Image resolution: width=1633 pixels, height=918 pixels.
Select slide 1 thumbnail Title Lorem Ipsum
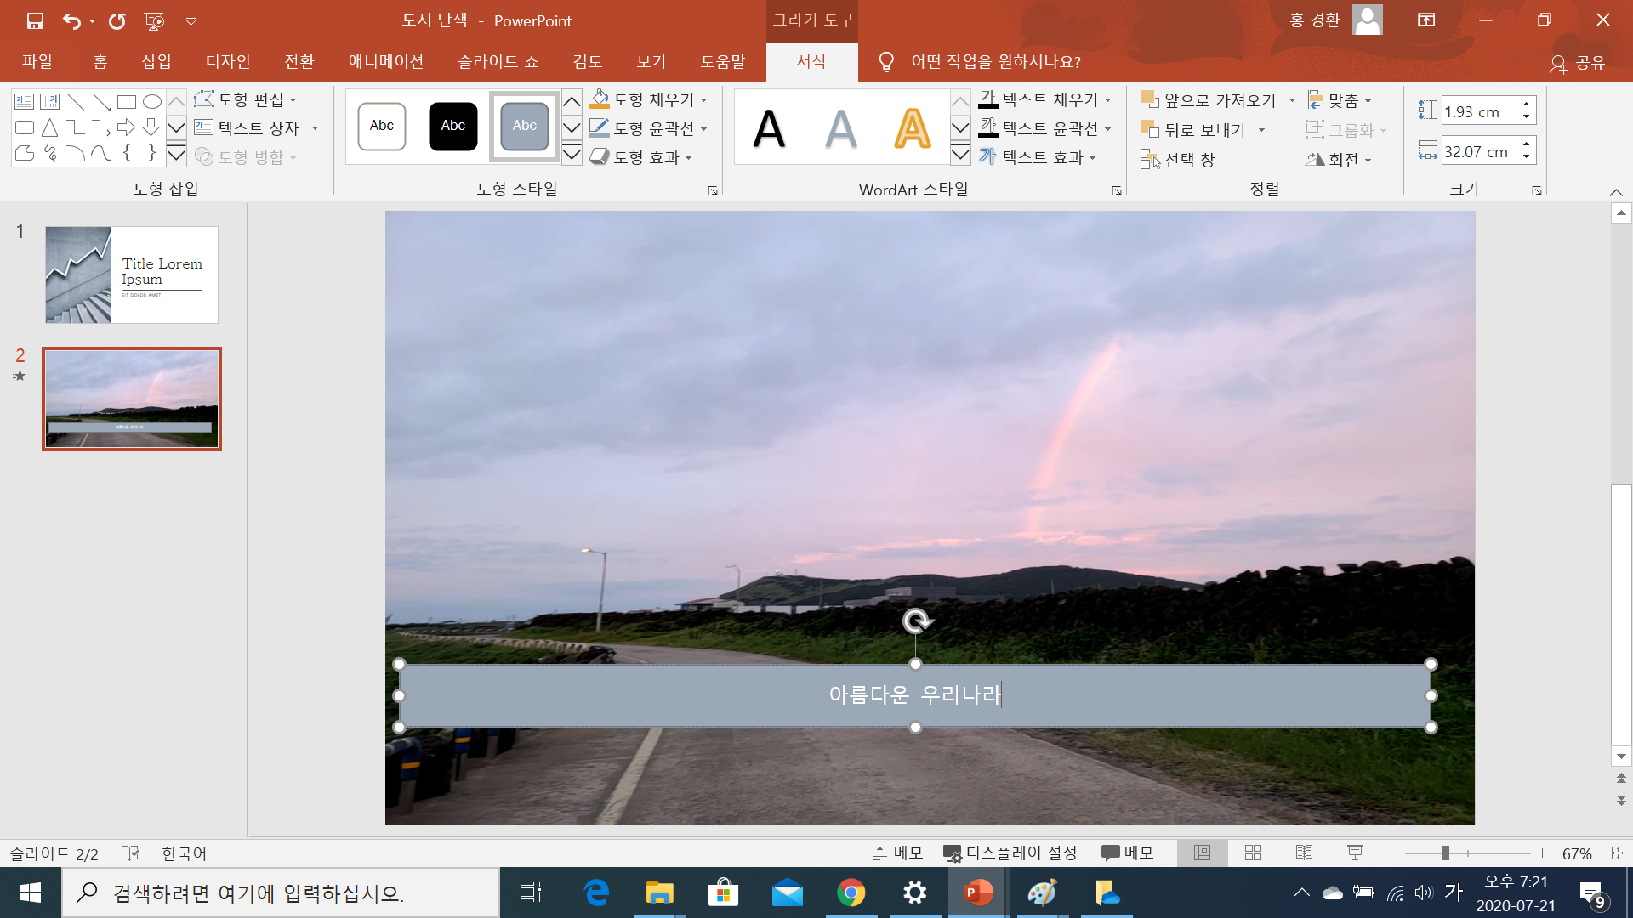click(132, 275)
